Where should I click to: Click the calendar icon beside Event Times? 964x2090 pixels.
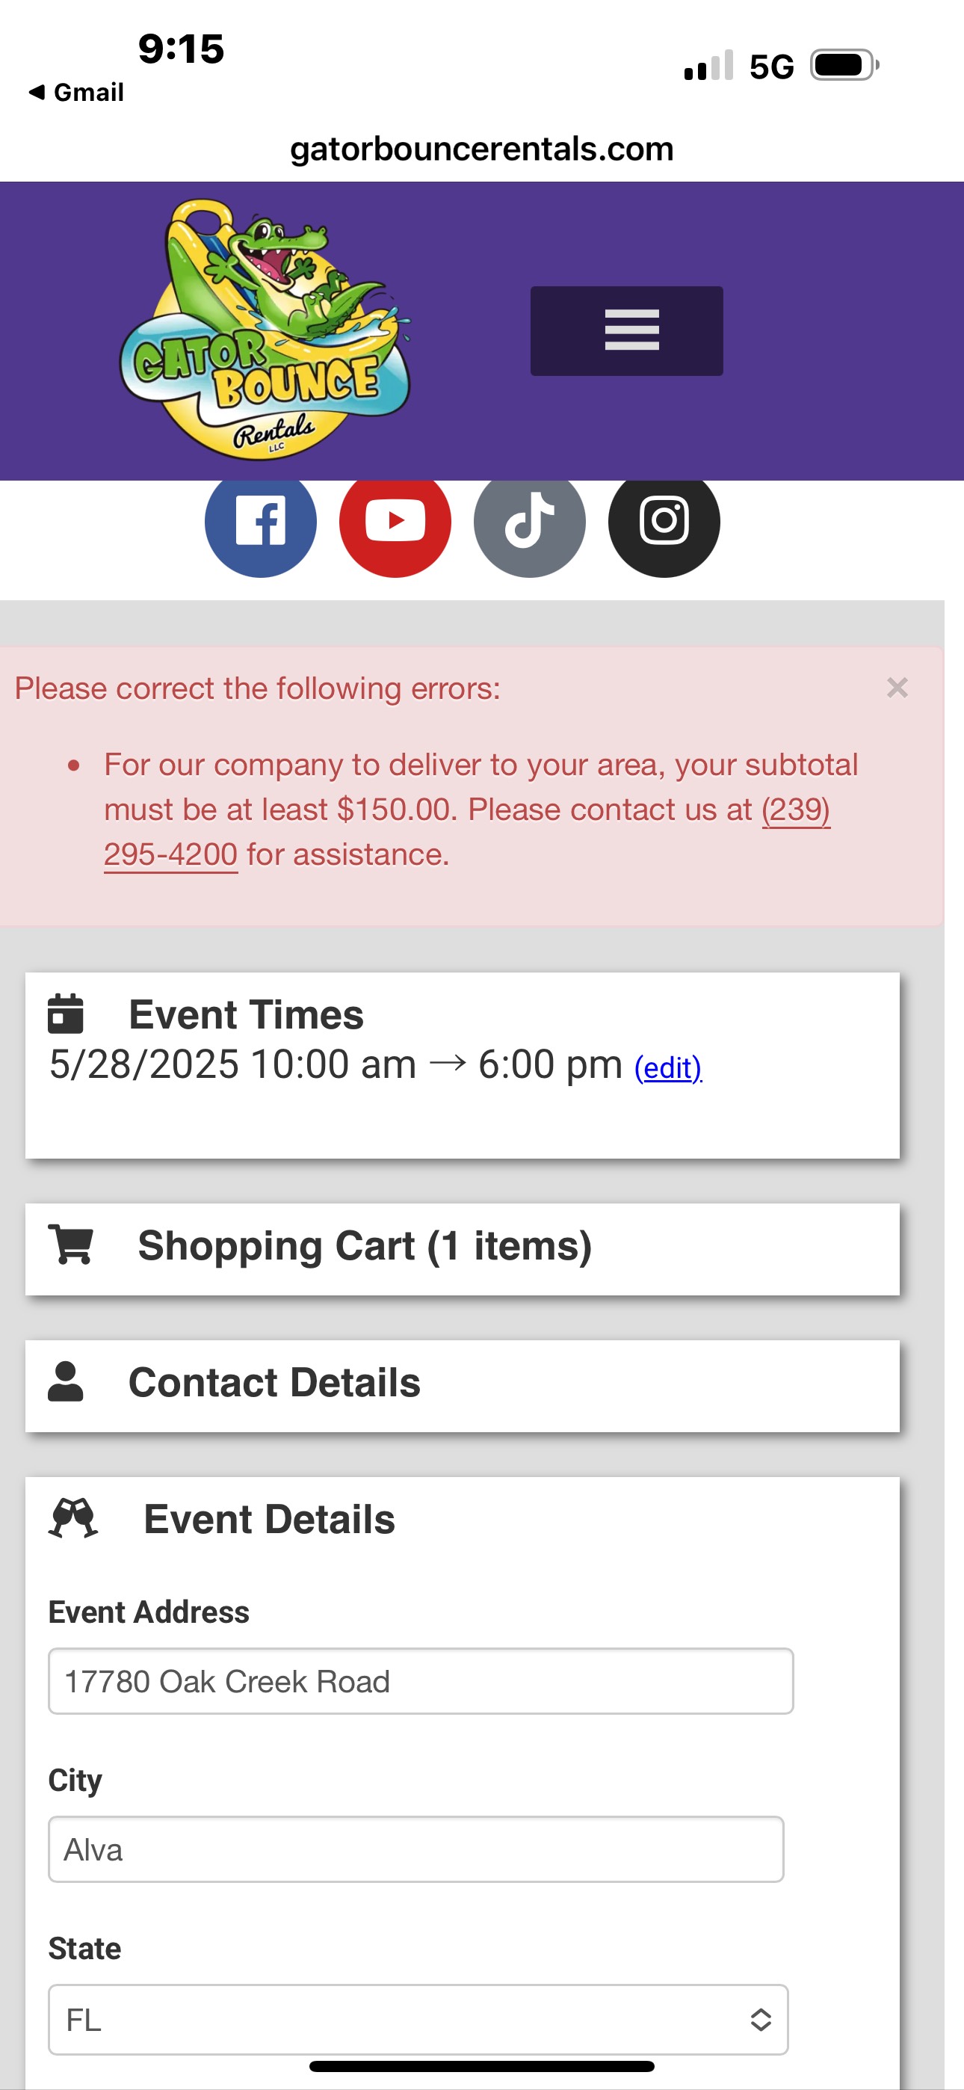[66, 1014]
